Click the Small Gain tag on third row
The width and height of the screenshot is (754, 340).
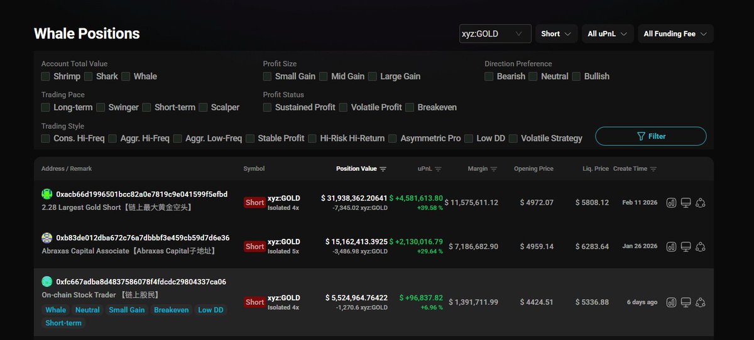click(127, 310)
